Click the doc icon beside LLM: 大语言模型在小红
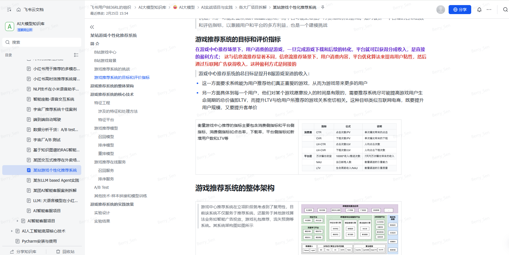Screen dimensions: 509x255 (x=29, y=201)
